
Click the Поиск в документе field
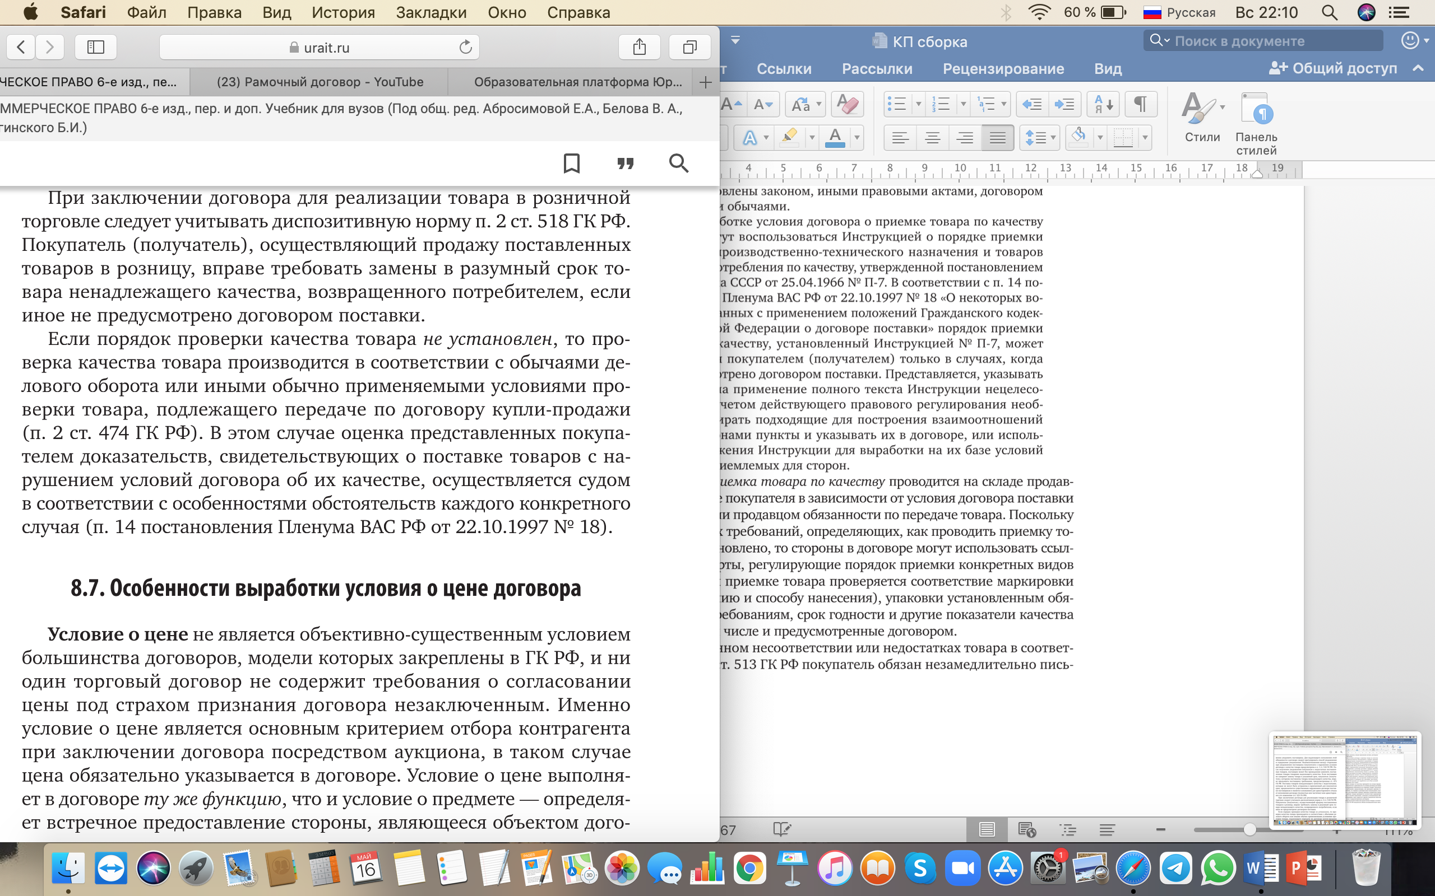click(x=1263, y=40)
